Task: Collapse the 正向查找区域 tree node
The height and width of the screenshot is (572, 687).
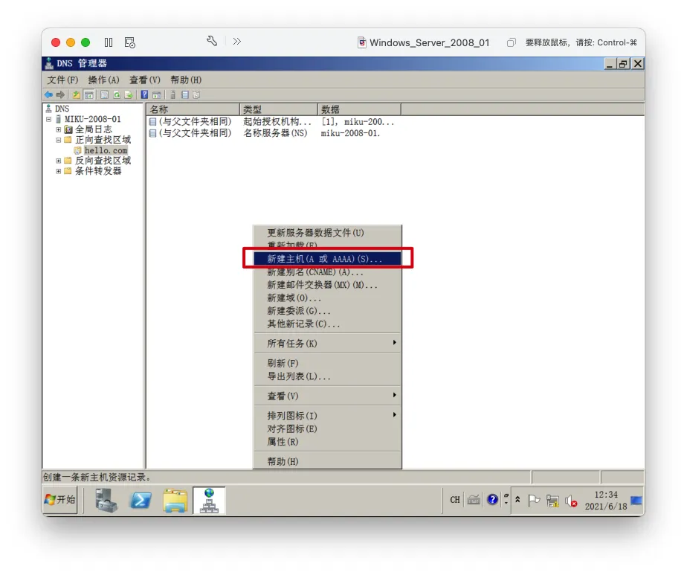Action: coord(58,141)
